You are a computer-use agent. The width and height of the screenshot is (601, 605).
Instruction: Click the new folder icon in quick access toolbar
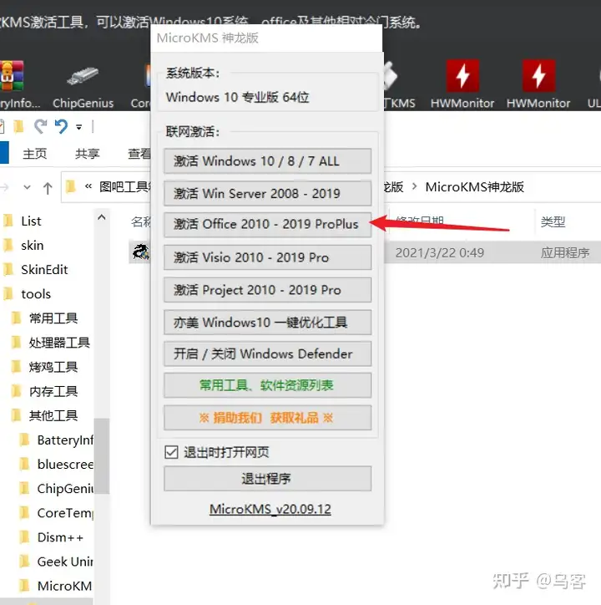(x=18, y=126)
